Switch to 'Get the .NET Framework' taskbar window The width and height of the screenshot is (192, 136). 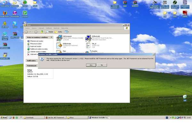tap(56, 118)
